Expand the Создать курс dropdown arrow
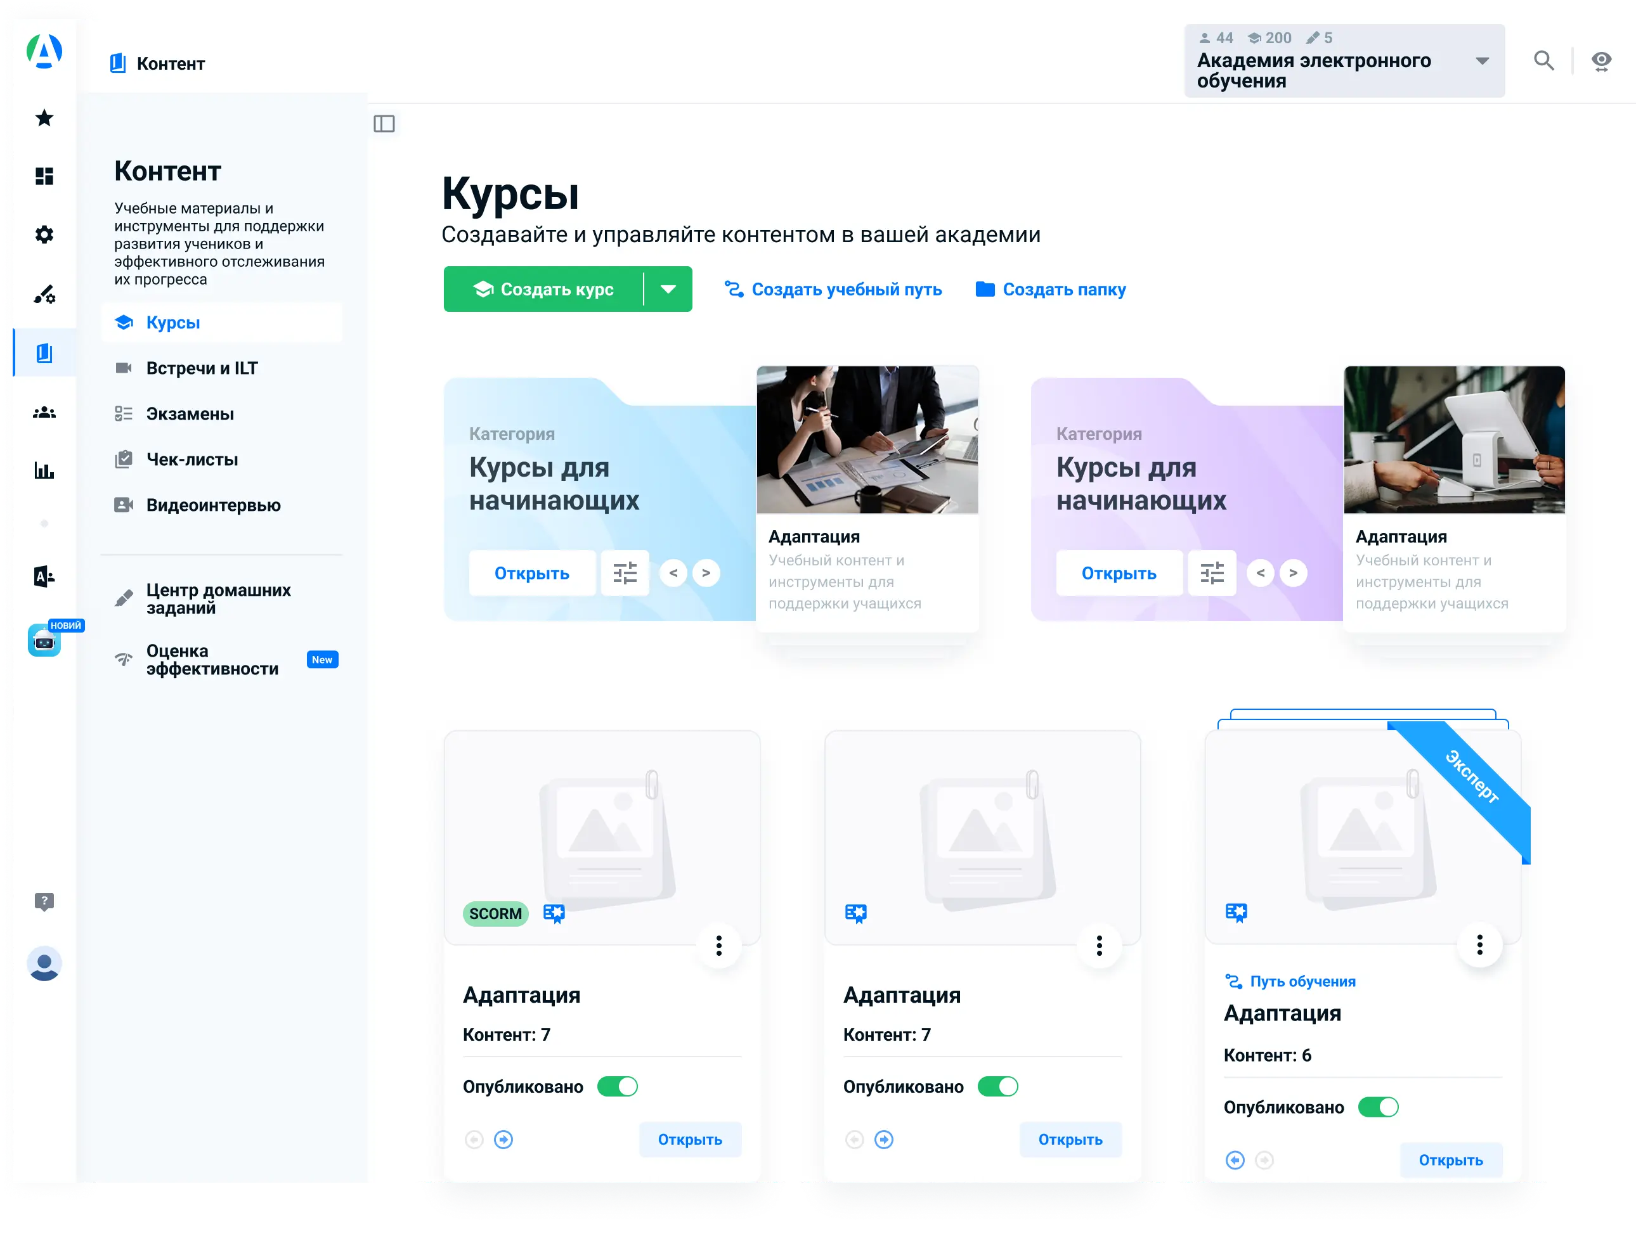 tap(668, 289)
